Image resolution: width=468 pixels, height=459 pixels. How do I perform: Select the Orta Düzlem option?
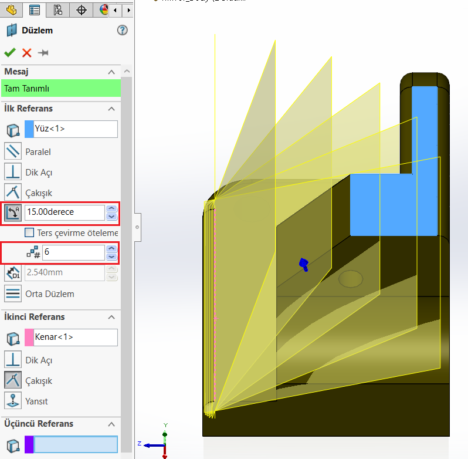click(x=13, y=293)
